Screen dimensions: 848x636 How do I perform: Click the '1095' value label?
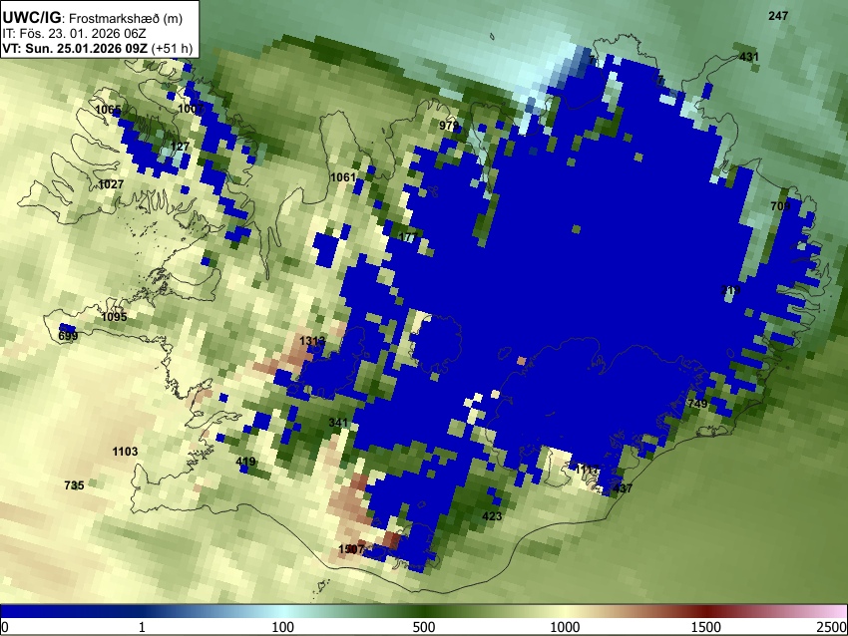click(x=114, y=317)
